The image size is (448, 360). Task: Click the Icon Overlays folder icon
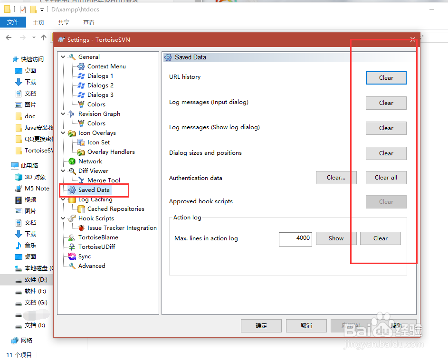(72, 133)
